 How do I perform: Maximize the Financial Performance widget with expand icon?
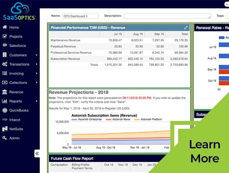point(186,27)
